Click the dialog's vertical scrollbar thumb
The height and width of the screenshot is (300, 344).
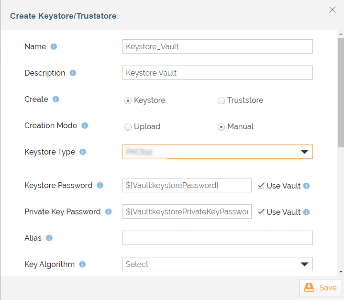point(341,91)
